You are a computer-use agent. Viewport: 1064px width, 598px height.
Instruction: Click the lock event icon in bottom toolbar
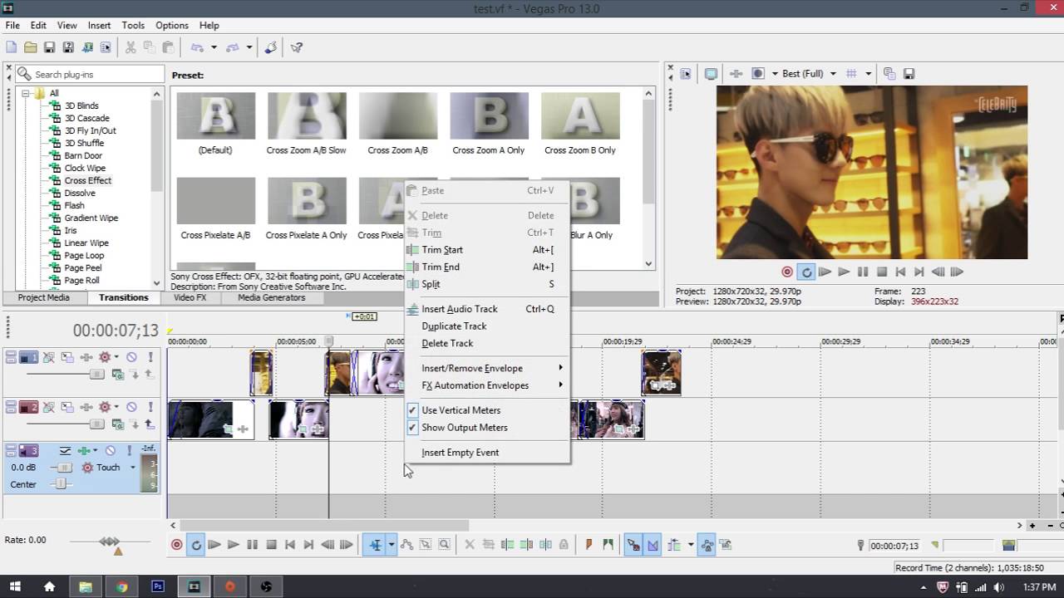pyautogui.click(x=564, y=545)
